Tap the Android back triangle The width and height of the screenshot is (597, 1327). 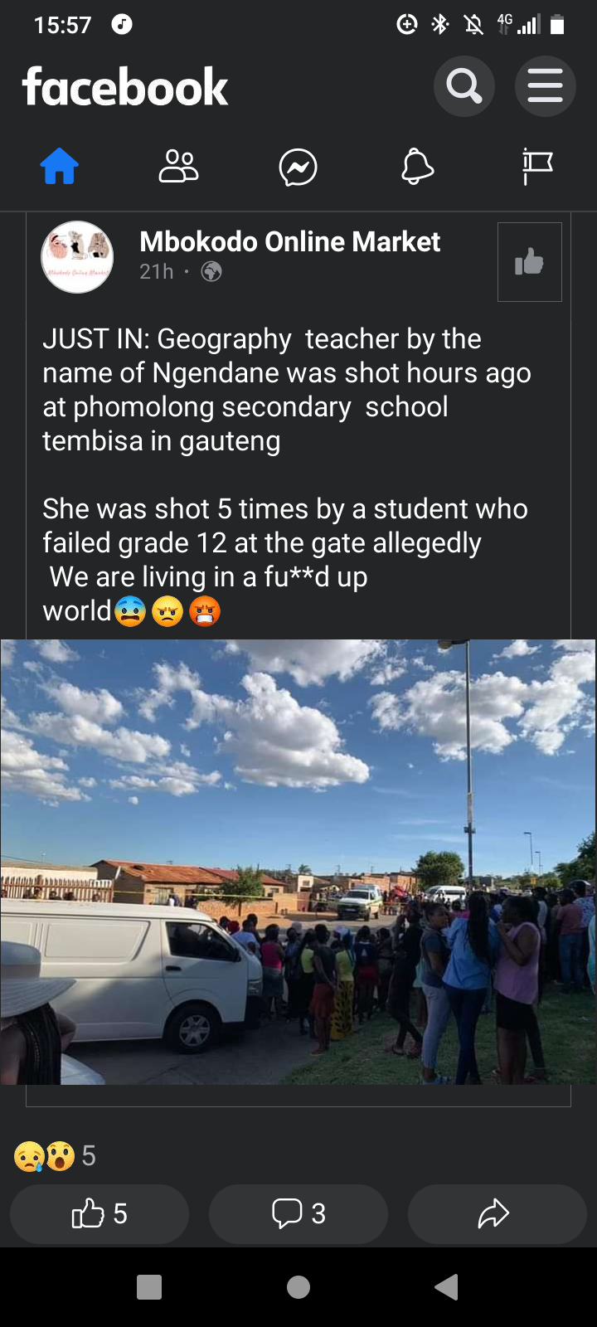[x=447, y=1287]
